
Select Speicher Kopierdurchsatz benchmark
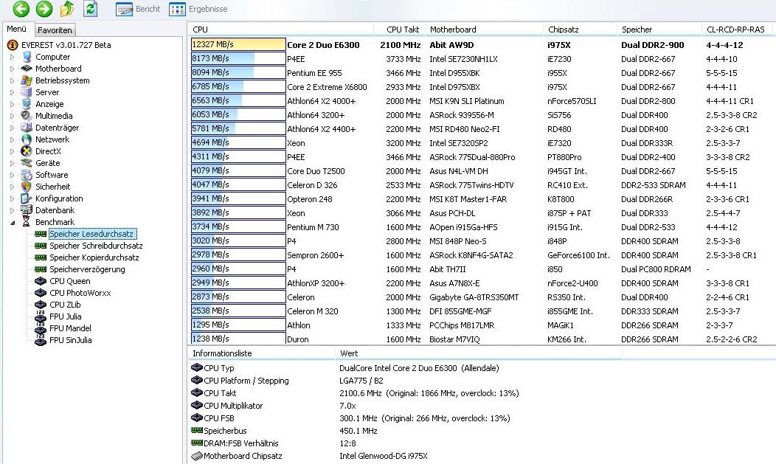tap(94, 257)
